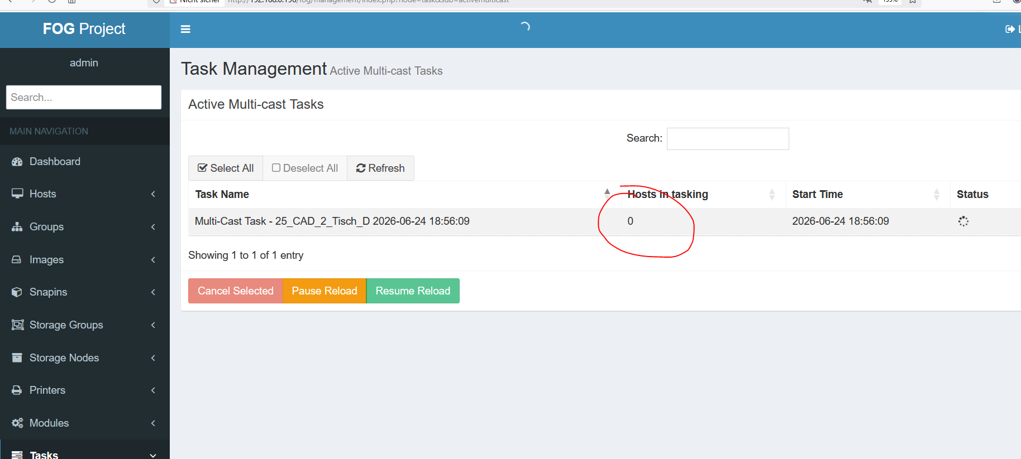This screenshot has width=1021, height=459.
Task: Click the Select All button
Action: pyautogui.click(x=226, y=168)
